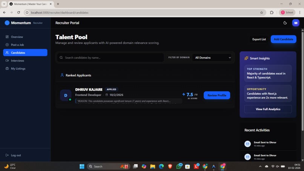Open taskbar weather widget
The width and height of the screenshot is (304, 171).
pyautogui.click(x=10, y=166)
